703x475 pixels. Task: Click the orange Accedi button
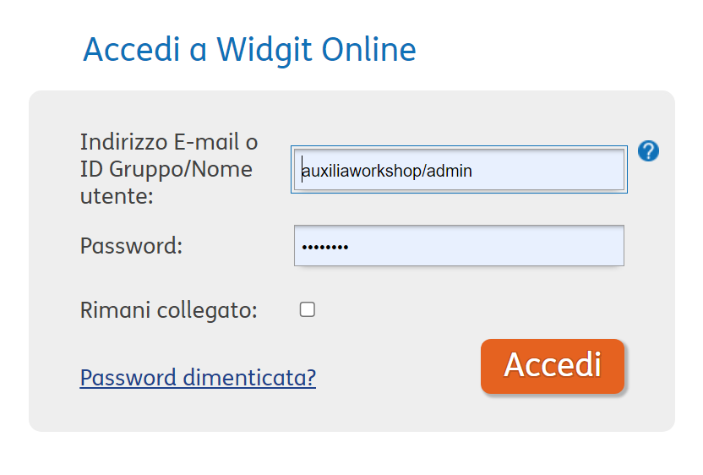pos(553,366)
